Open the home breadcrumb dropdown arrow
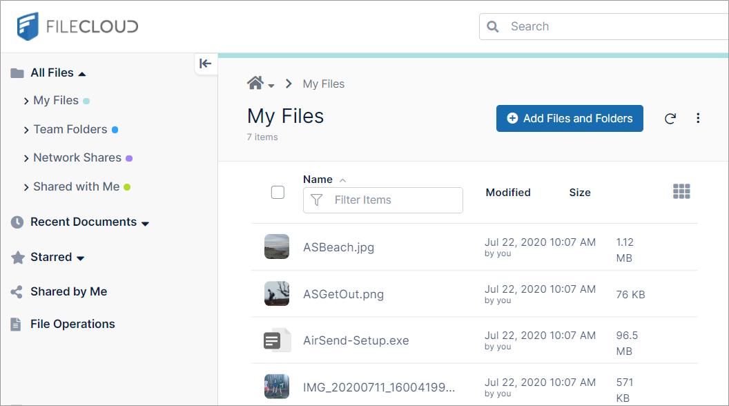The image size is (729, 406). [x=270, y=86]
